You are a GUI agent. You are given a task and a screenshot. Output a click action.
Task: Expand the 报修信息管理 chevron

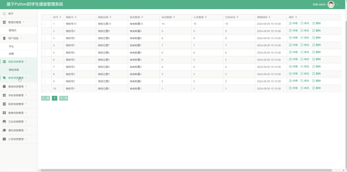click(26, 104)
